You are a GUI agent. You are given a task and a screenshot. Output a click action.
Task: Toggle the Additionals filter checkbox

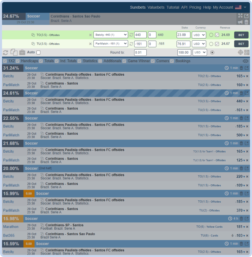tap(100, 61)
